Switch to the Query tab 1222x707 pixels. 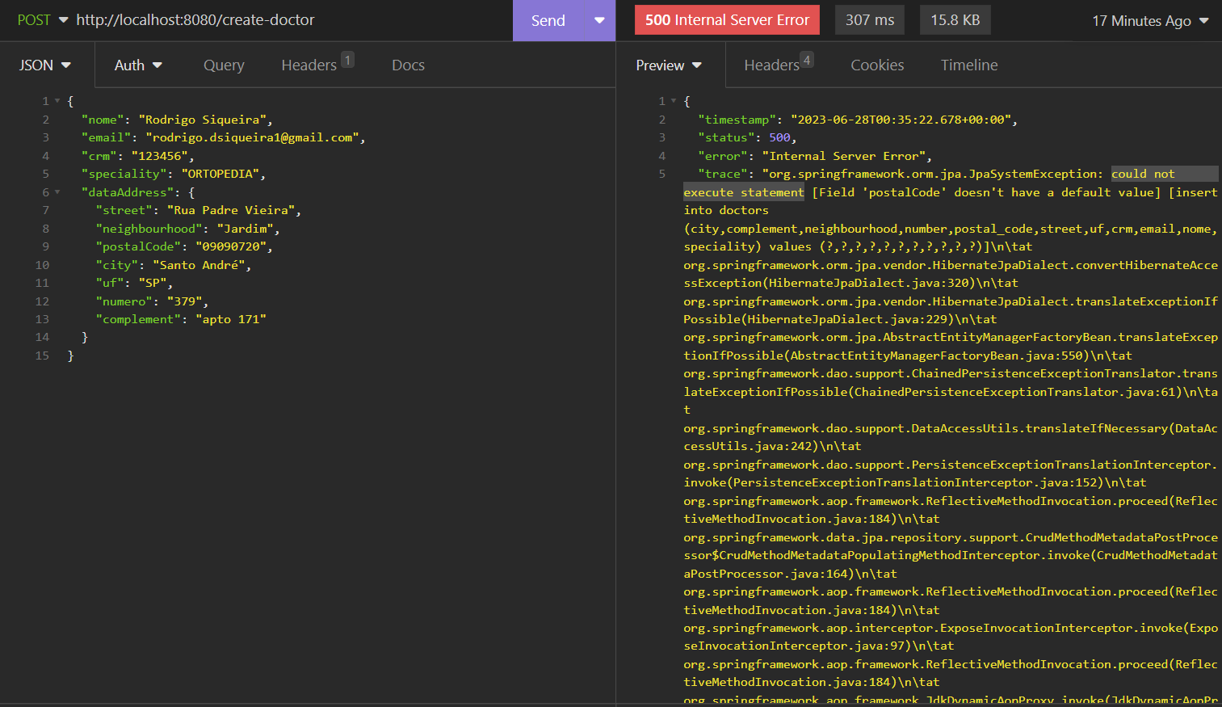point(224,65)
